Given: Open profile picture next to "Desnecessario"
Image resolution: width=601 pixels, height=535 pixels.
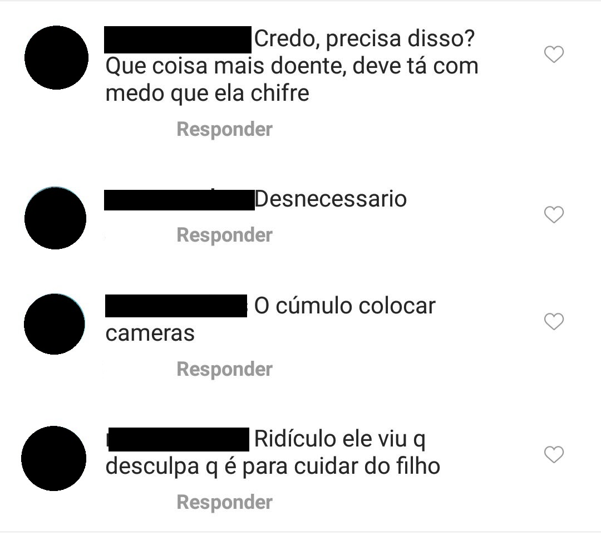Looking at the screenshot, I should pos(55,218).
